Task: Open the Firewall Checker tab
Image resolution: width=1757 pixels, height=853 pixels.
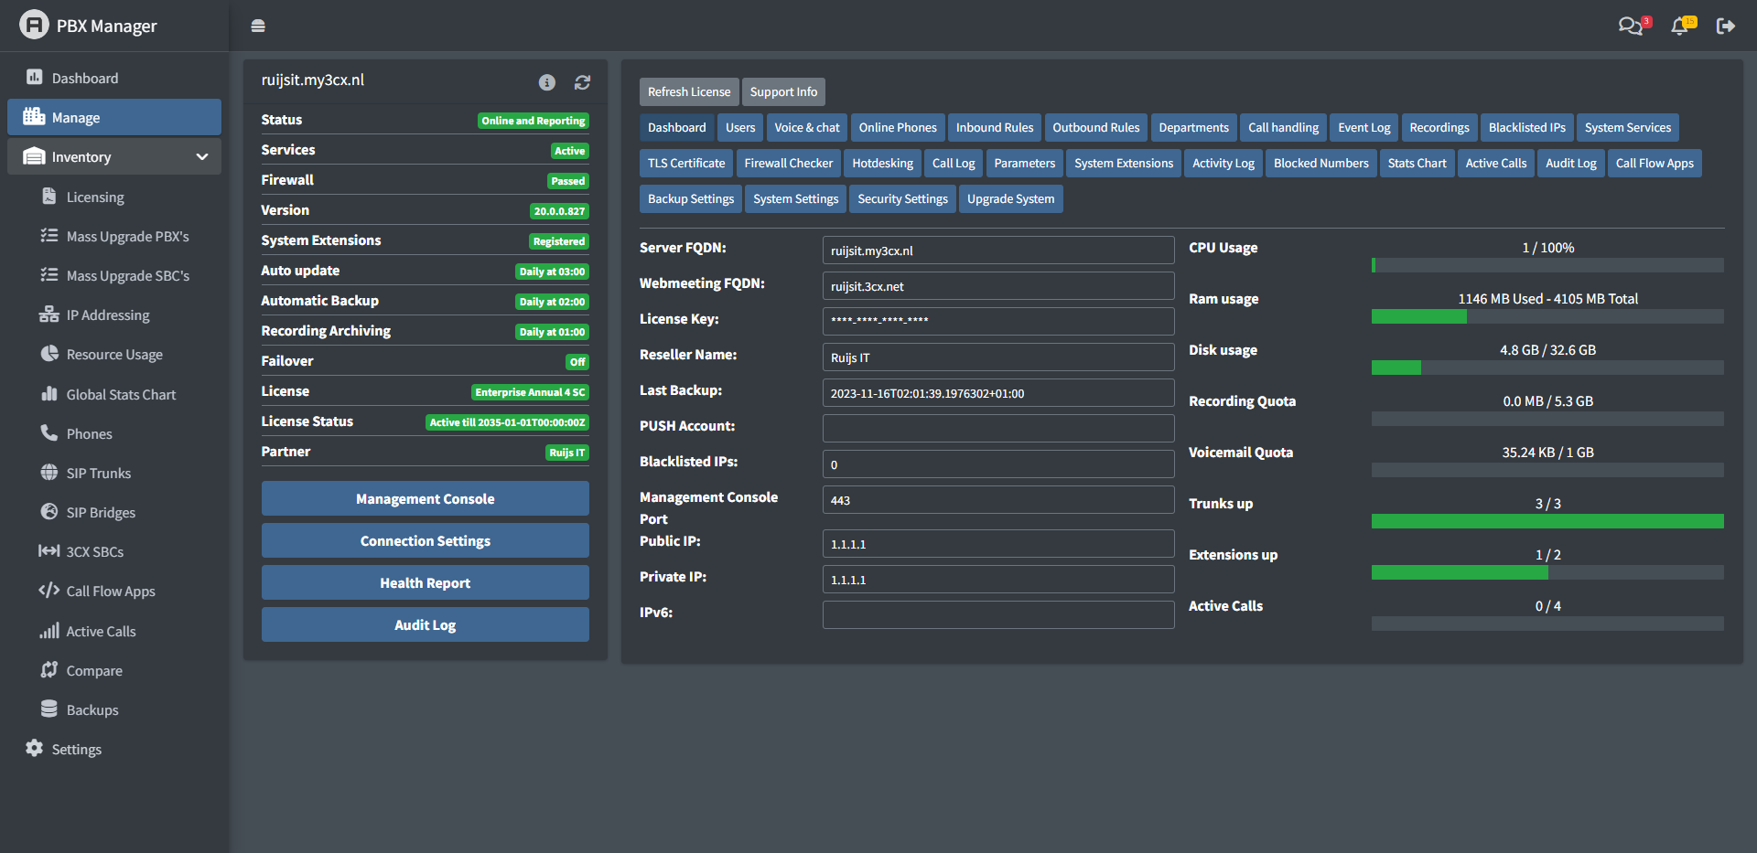Action: pos(788,163)
